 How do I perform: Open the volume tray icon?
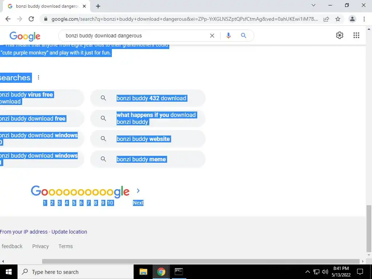tap(325, 272)
